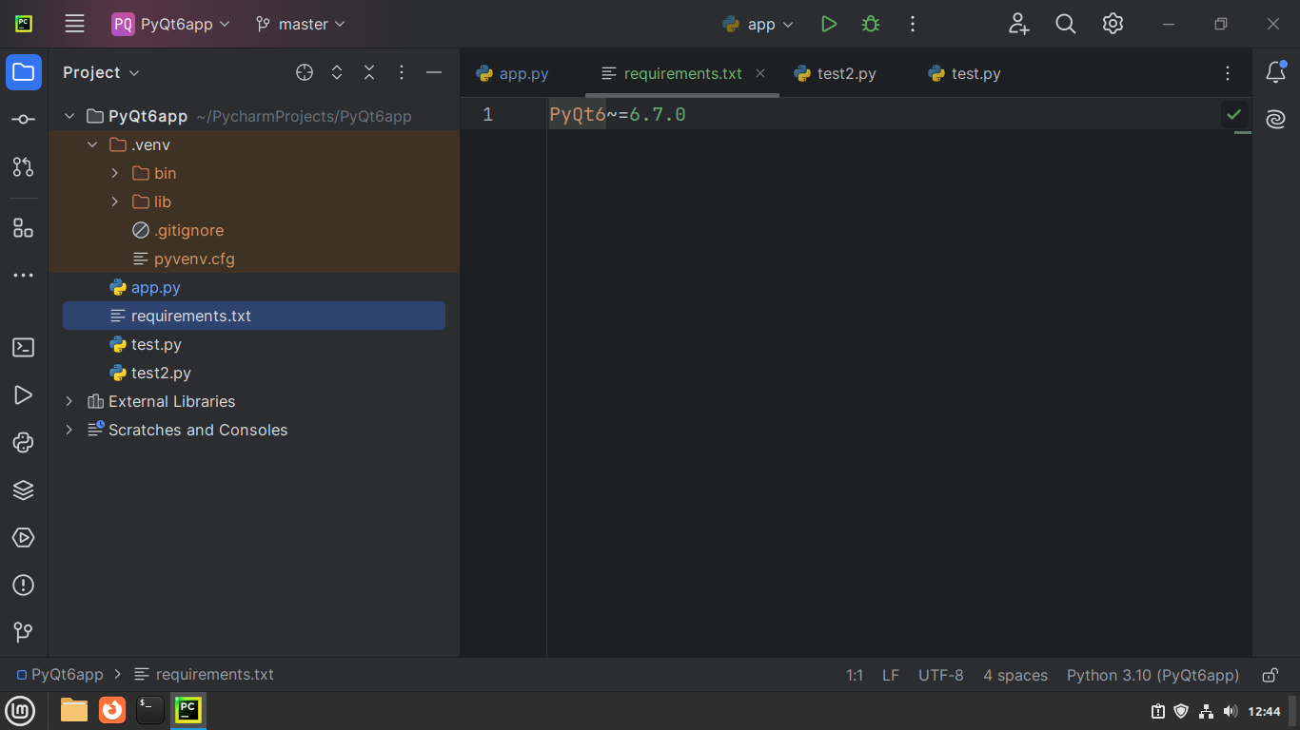Open the Project tool window icon
This screenshot has width=1300, height=730.
pos(24,72)
